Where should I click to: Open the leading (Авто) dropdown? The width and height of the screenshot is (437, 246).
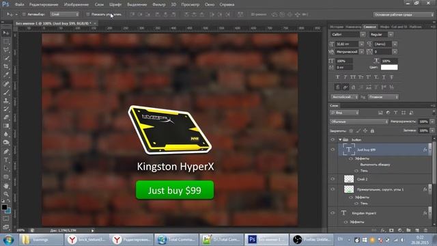(395, 44)
